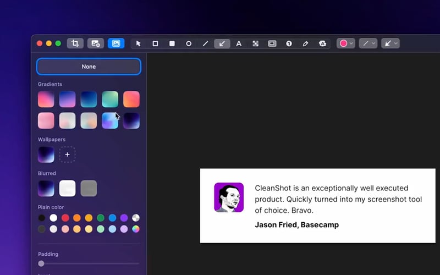Choose the soft pink gradient background
This screenshot has height=275, width=440.
coord(46,120)
